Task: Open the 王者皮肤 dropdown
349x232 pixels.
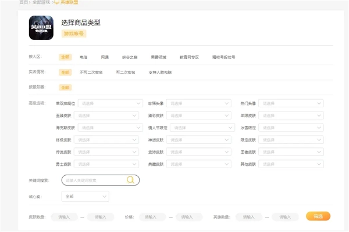Action: coord(290,152)
